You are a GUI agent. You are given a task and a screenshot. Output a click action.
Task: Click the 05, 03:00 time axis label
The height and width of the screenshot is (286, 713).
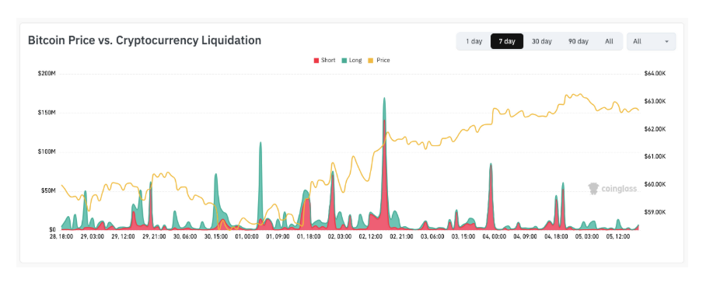click(x=587, y=237)
